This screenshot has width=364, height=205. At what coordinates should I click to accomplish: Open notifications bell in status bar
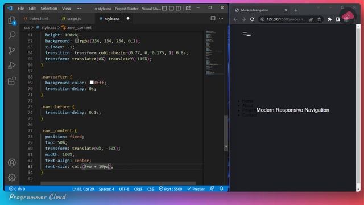(x=221, y=188)
